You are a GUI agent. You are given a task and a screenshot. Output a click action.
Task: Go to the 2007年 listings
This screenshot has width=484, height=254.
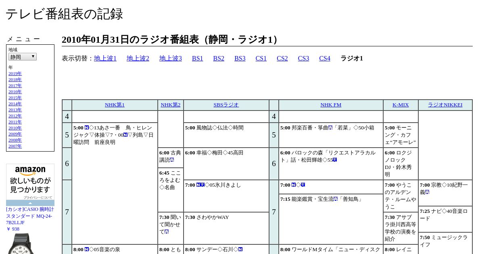(x=15, y=146)
